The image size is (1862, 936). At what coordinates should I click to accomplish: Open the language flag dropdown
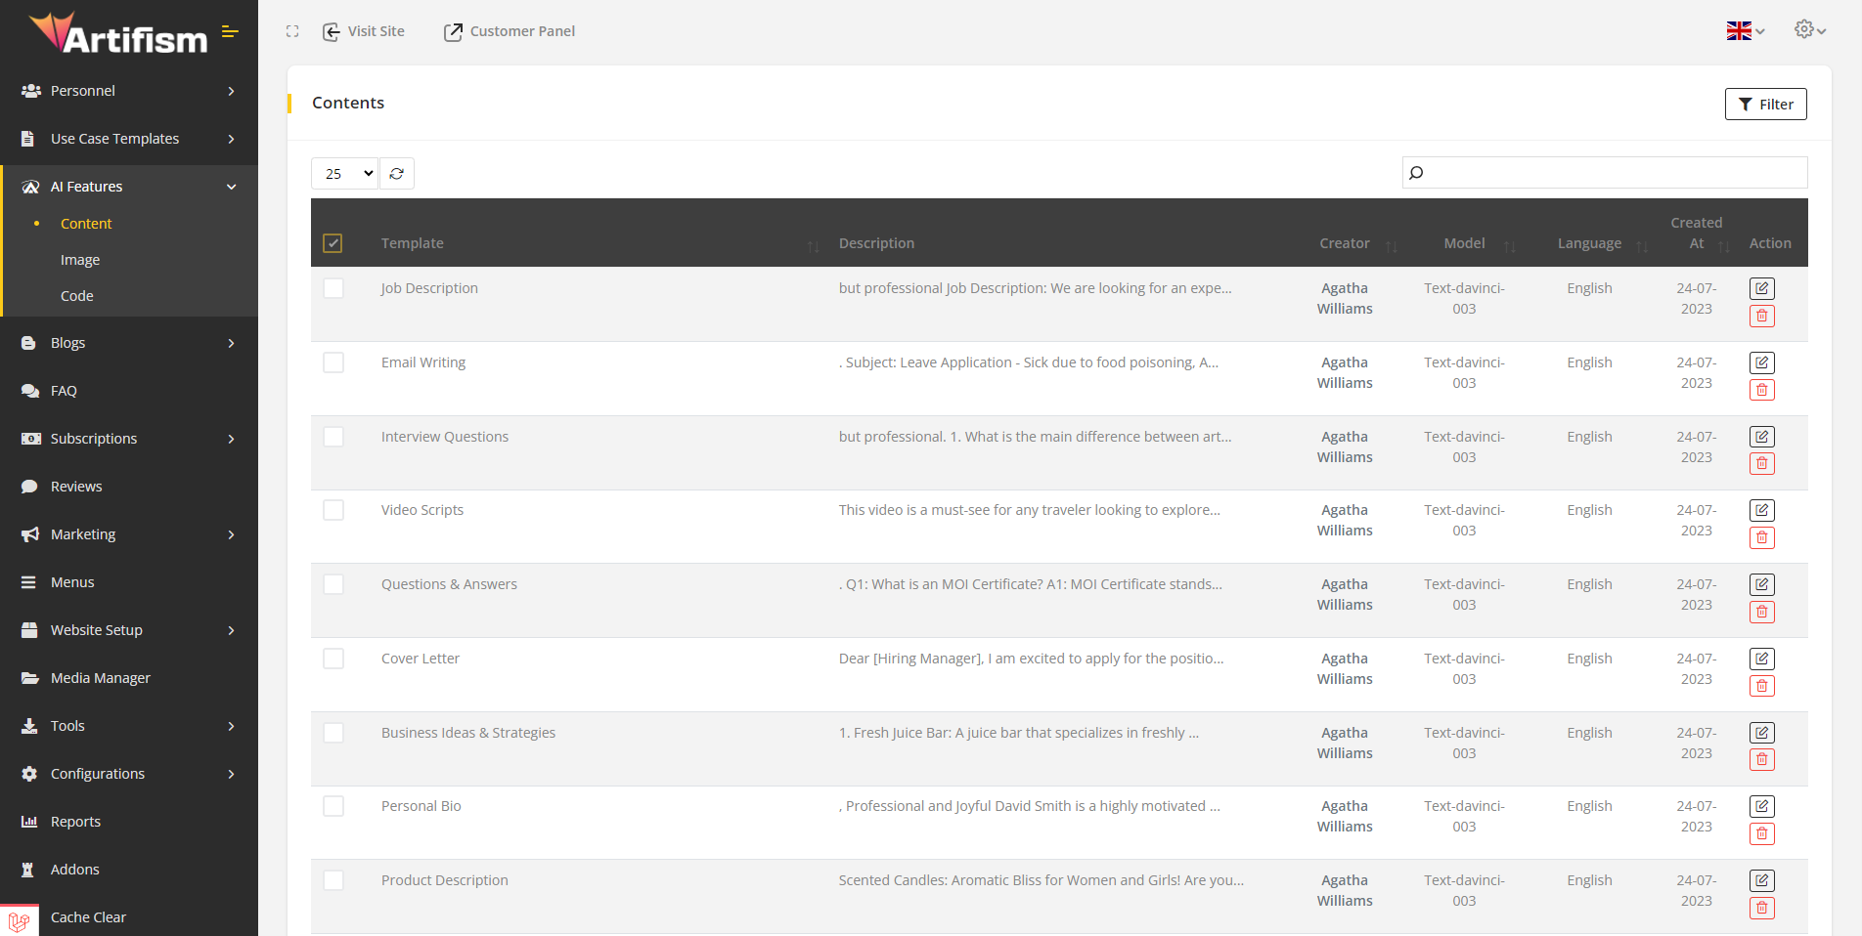[1745, 31]
